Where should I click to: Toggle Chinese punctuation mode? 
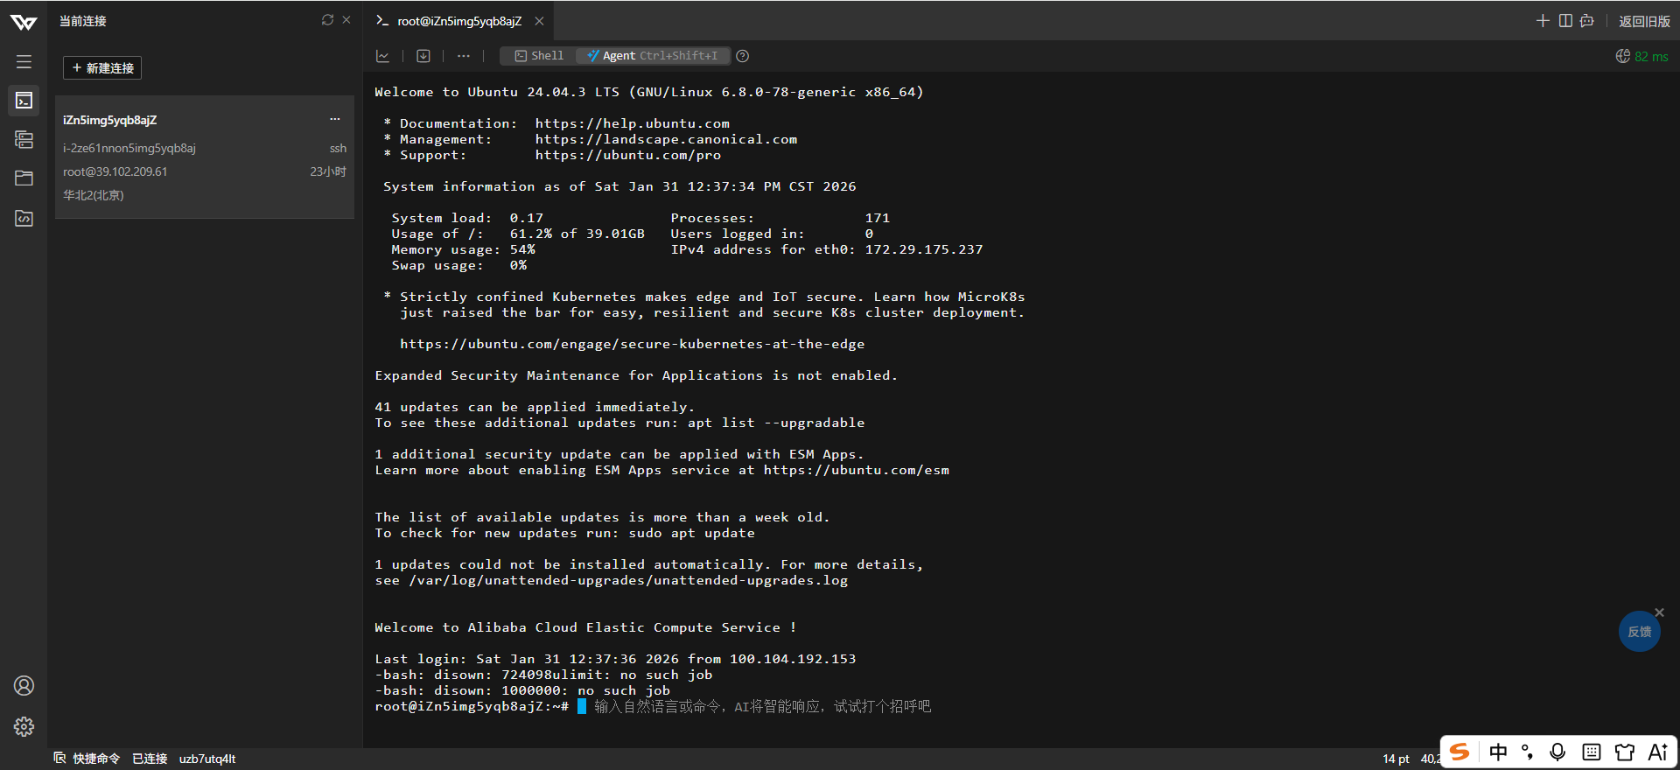(x=1528, y=752)
